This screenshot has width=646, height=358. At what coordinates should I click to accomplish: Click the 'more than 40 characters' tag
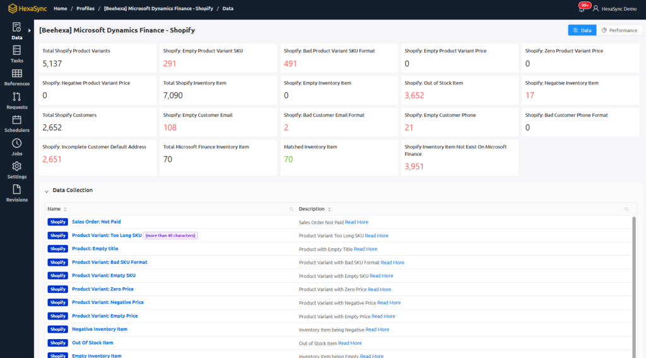coord(170,236)
